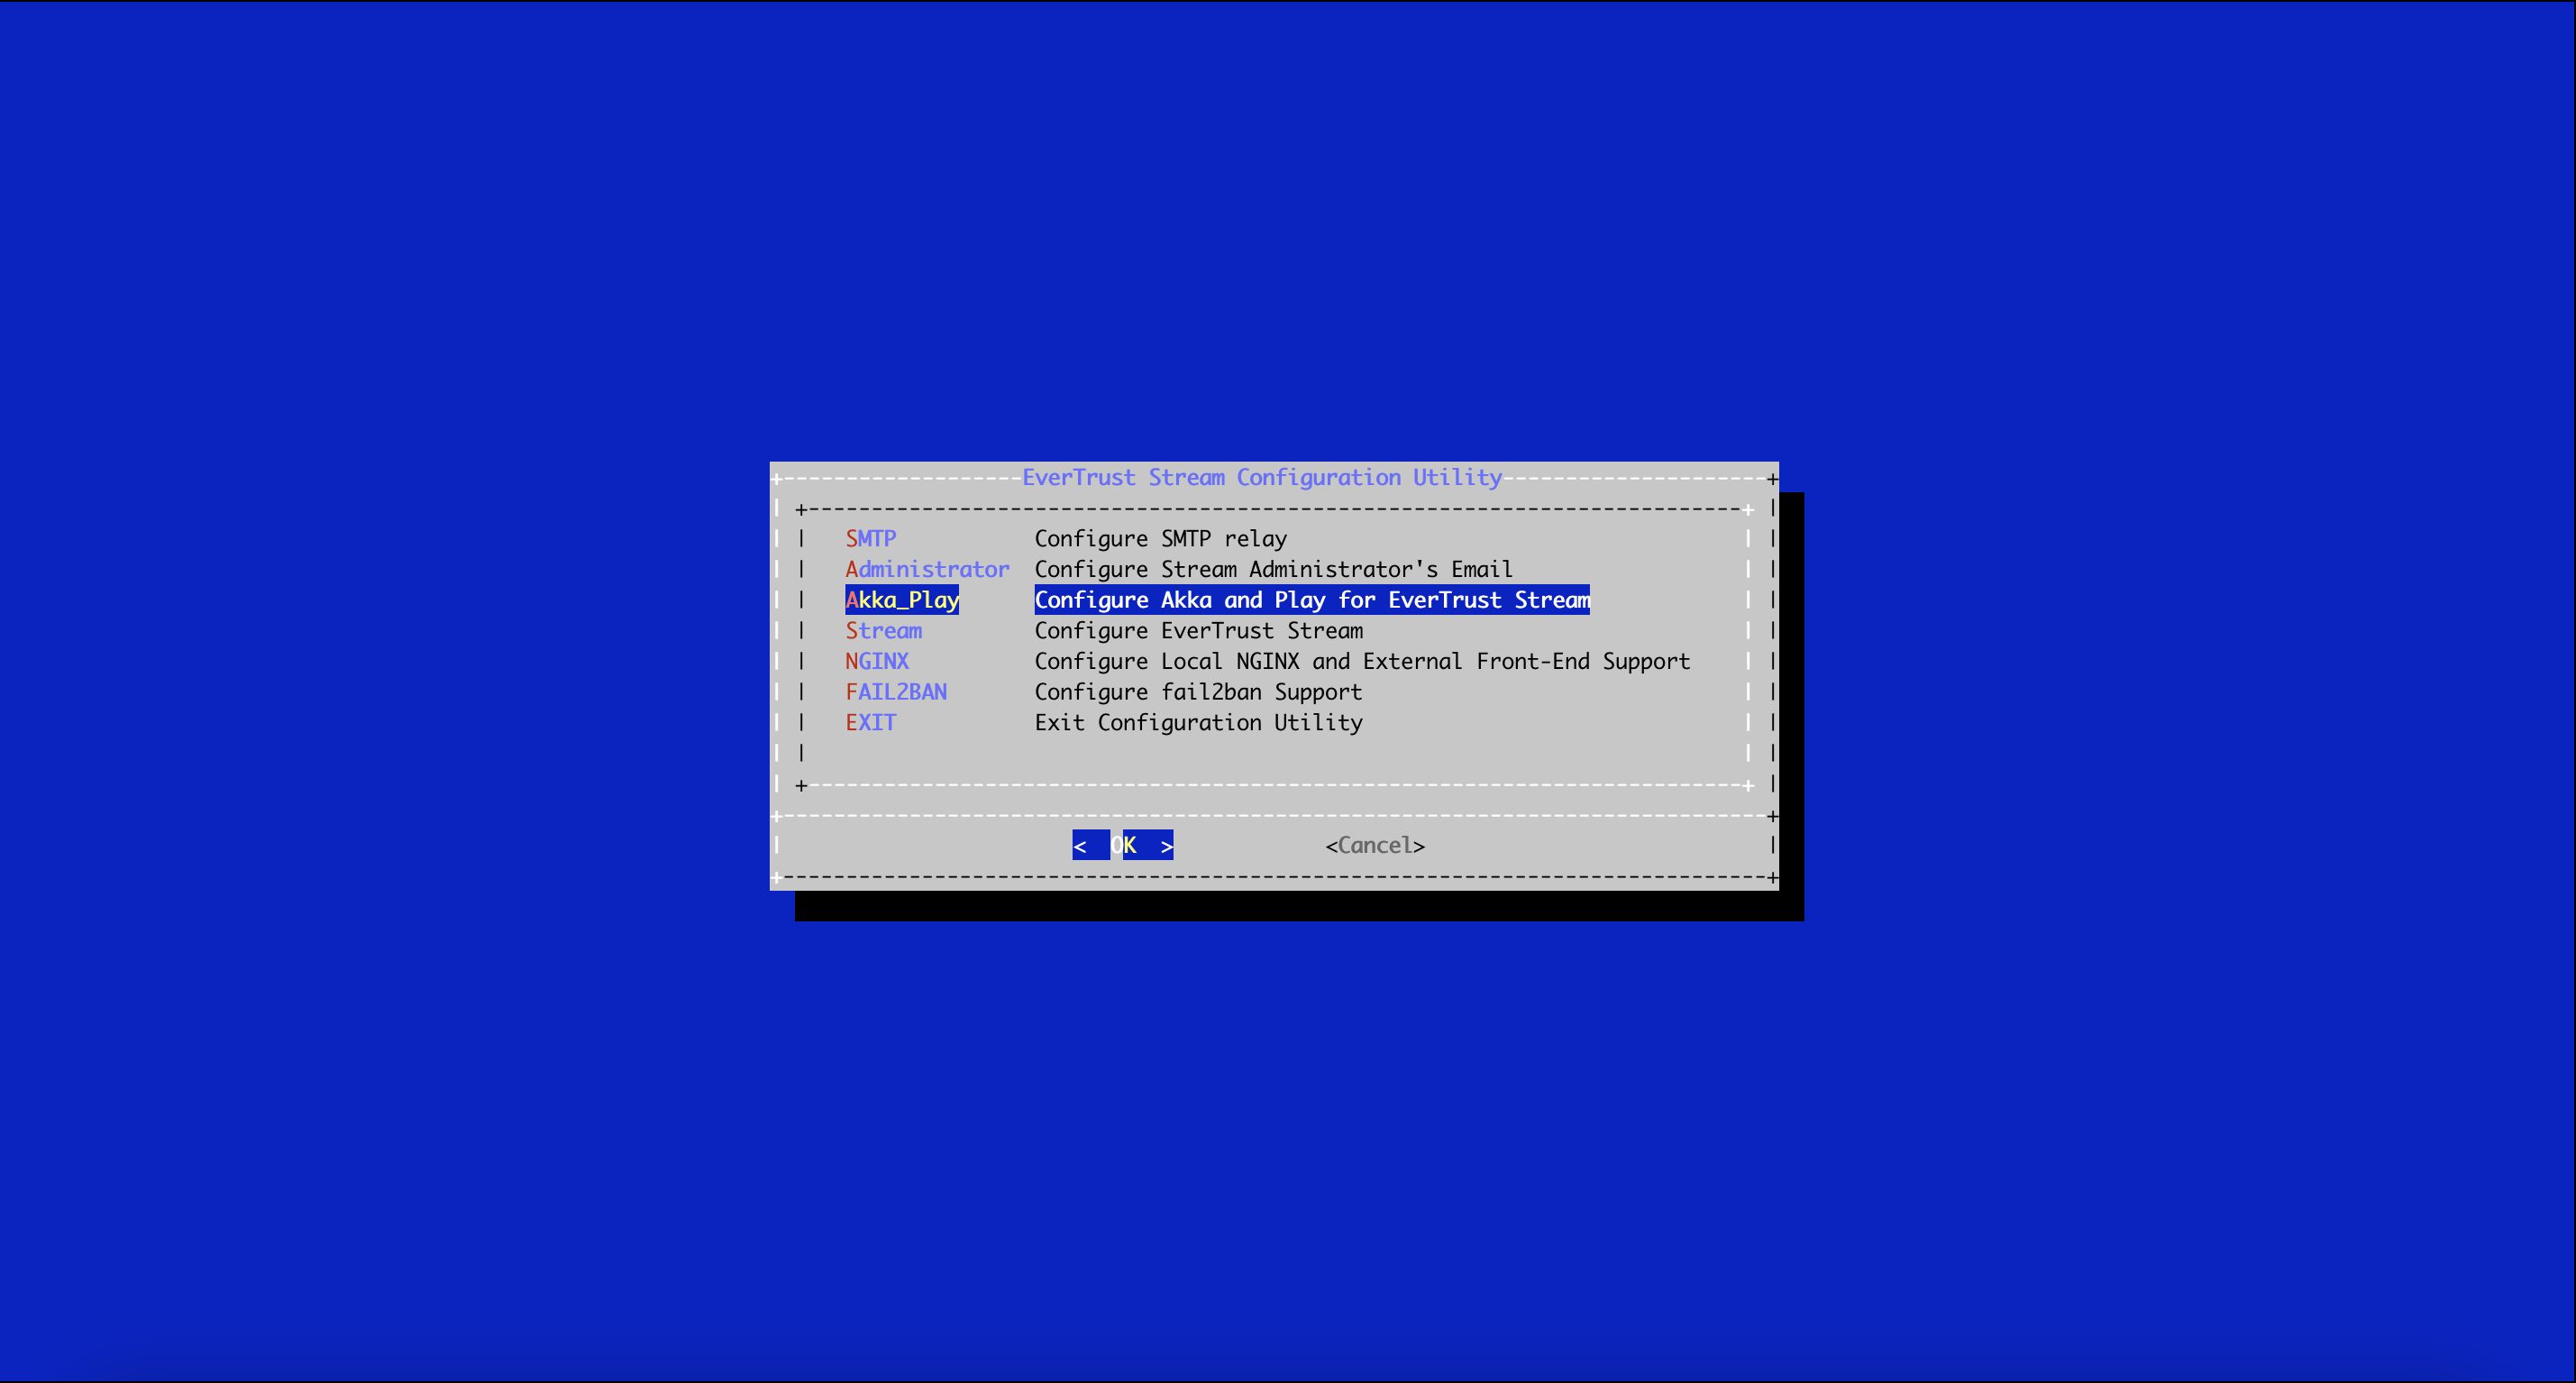Screen dimensions: 2576x1383
Task: Click the EverTrust Stream Configuration Utility title
Action: [1263, 477]
